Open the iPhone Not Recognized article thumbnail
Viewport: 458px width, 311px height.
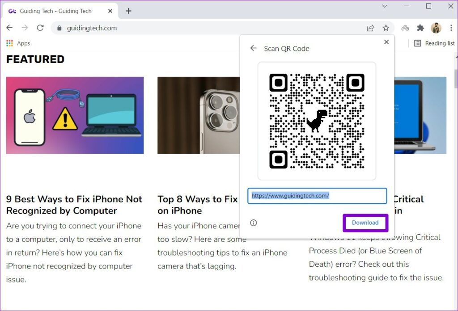pyautogui.click(x=75, y=115)
